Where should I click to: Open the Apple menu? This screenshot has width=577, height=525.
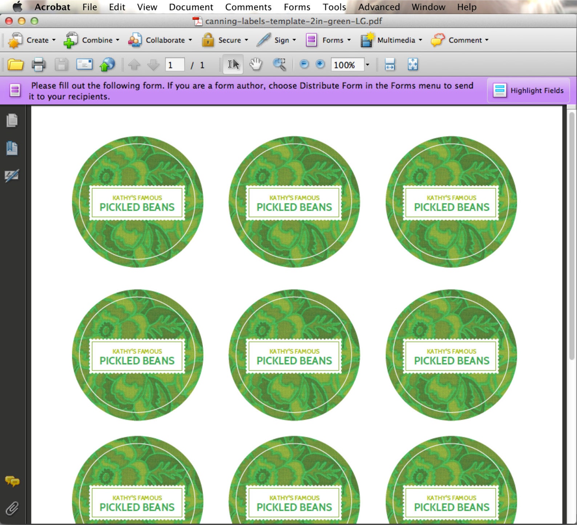[17, 7]
